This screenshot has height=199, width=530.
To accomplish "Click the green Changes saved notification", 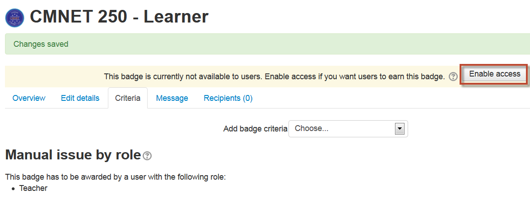I will [267, 44].
